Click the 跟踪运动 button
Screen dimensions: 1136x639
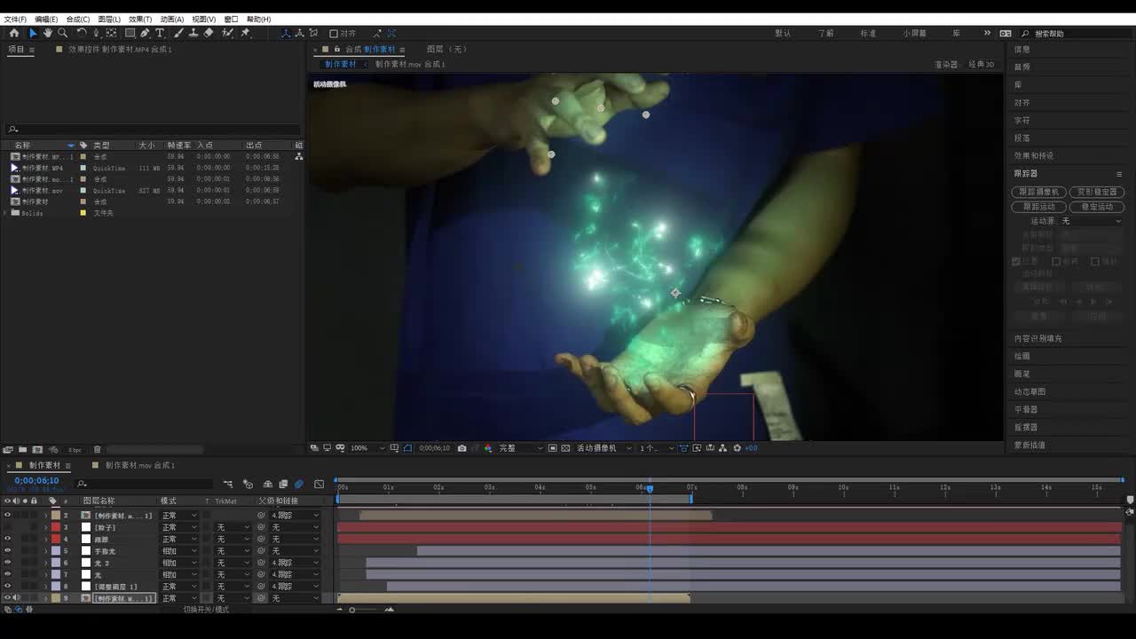[x=1038, y=207]
